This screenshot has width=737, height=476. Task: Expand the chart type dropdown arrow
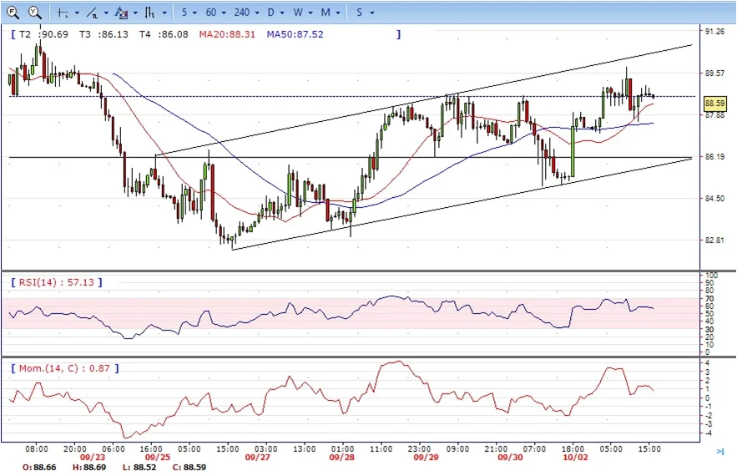(x=164, y=13)
